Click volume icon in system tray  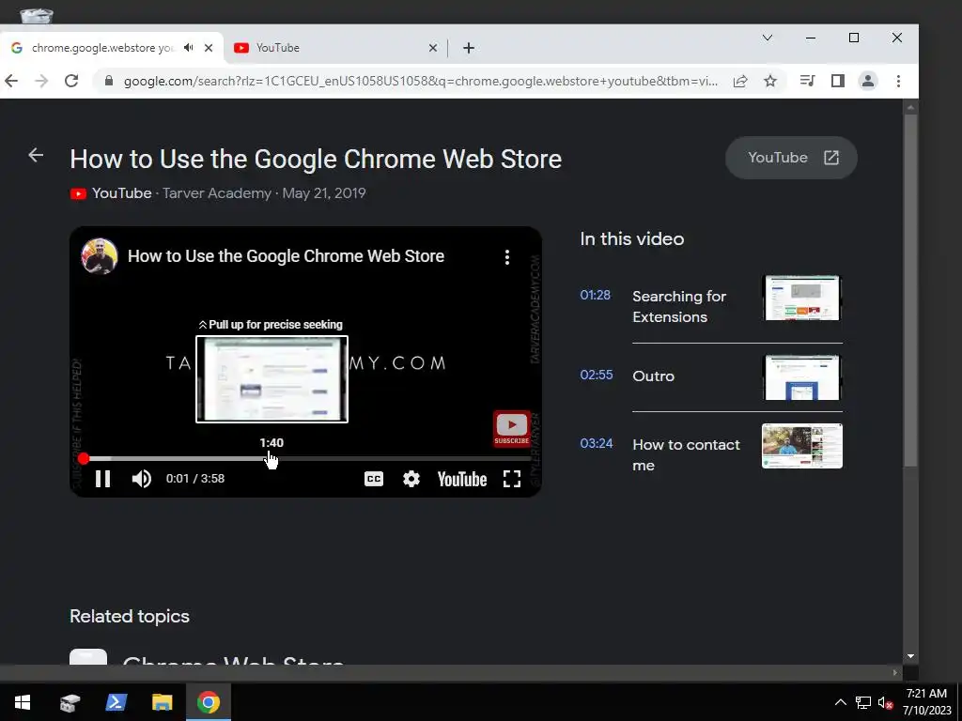885,702
